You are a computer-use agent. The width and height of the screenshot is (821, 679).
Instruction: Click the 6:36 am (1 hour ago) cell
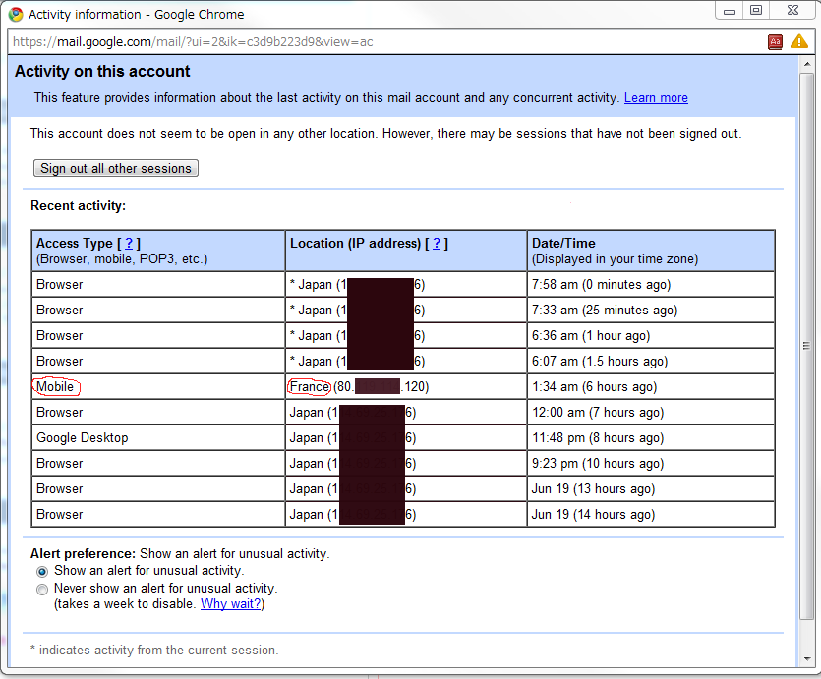[651, 335]
